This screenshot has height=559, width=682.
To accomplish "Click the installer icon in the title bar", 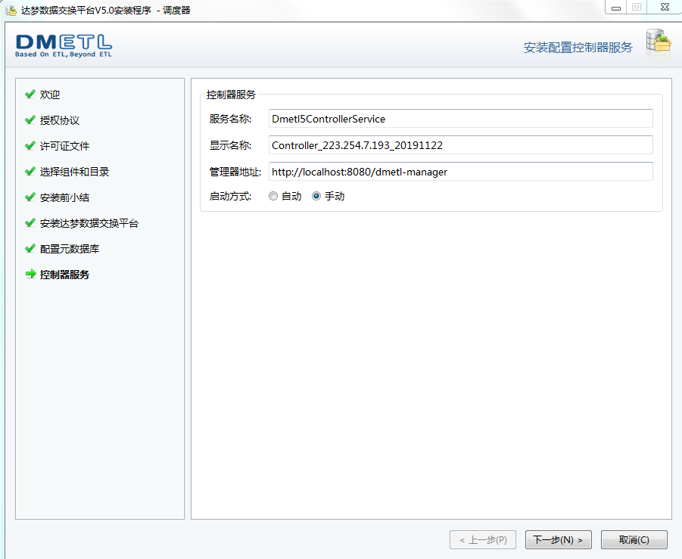I will (x=11, y=10).
